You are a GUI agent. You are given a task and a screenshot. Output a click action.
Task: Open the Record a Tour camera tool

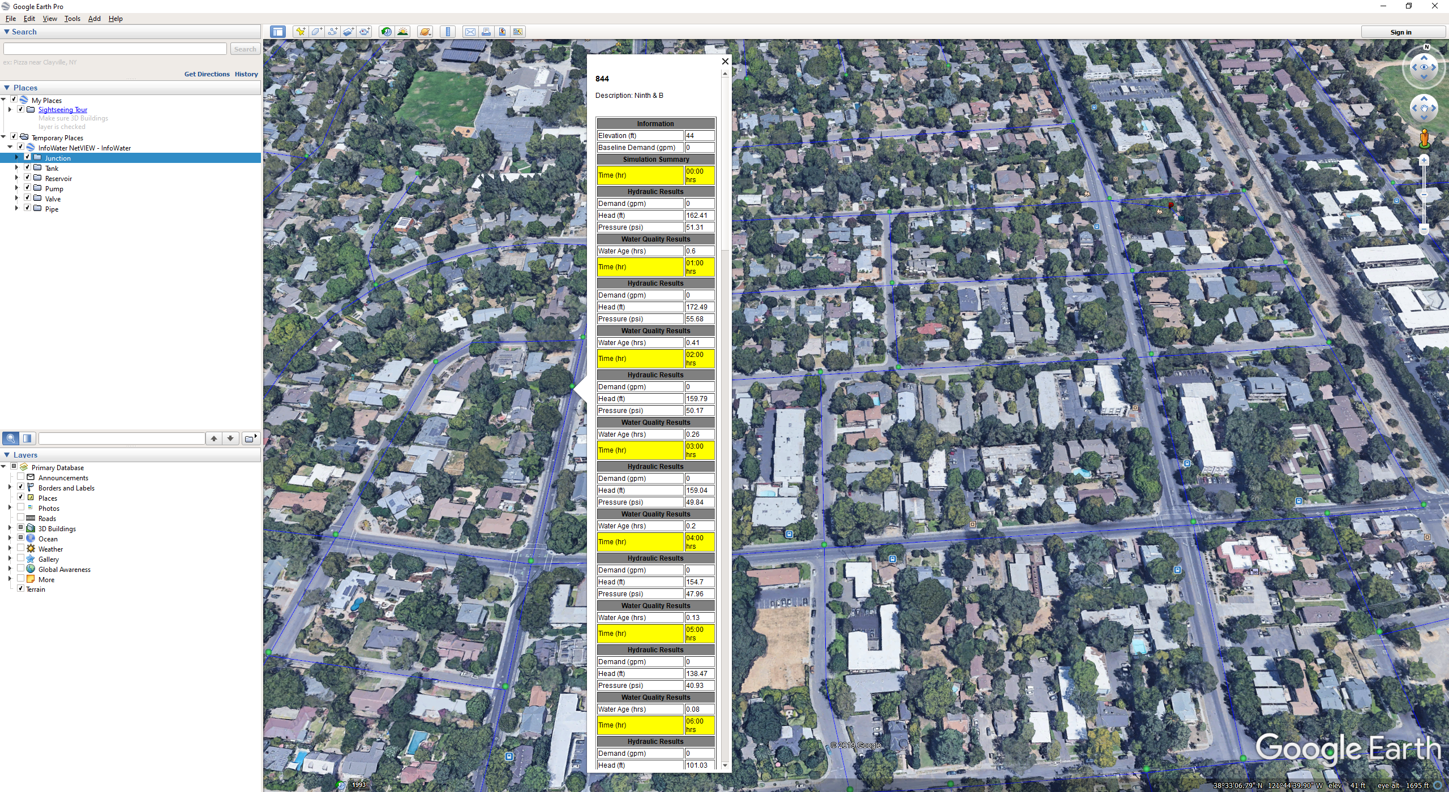(x=365, y=32)
